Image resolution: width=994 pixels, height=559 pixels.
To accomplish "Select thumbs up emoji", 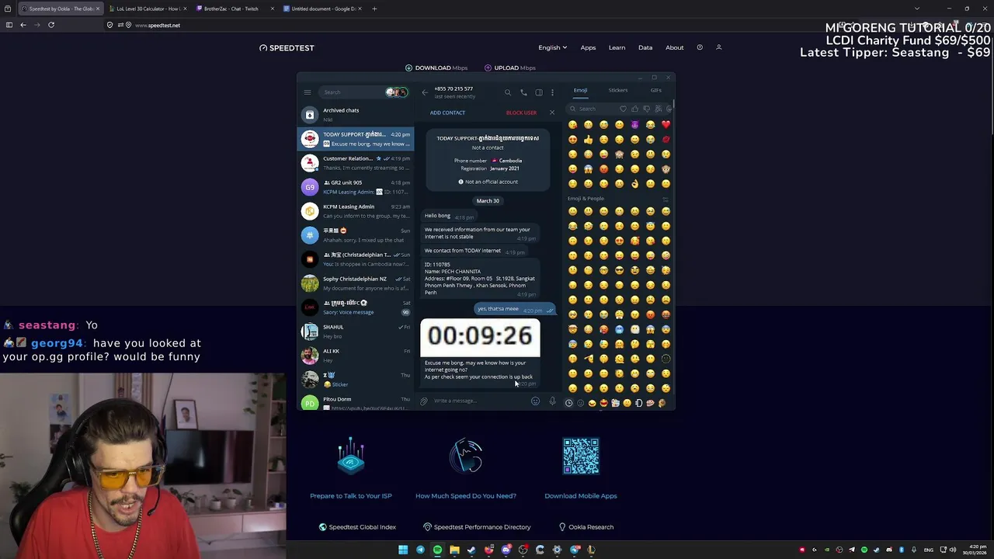I will pos(588,140).
